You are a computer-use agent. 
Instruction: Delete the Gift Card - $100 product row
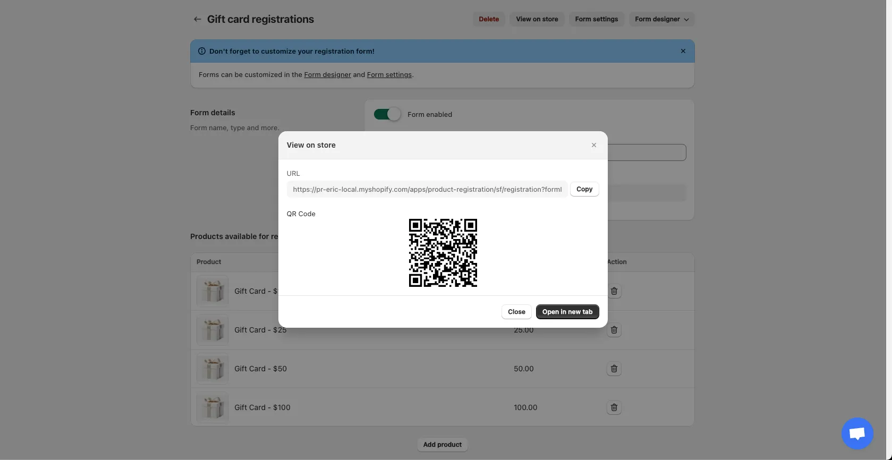pyautogui.click(x=614, y=407)
